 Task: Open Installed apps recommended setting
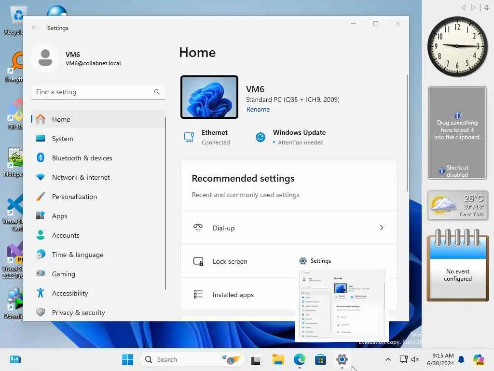tap(238, 294)
